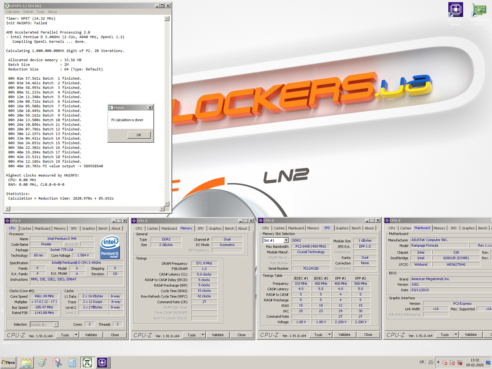The height and width of the screenshot is (369, 492).
Task: Open Tools dropdown arrow in CPU-Z Memory window
Action: point(203,335)
